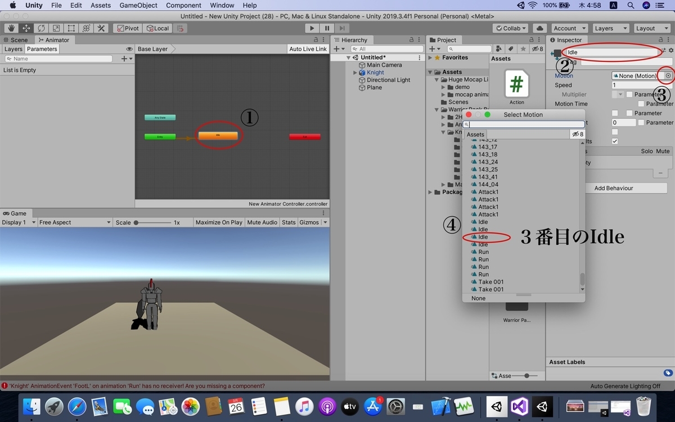Open Launchpad from the Dock
The image size is (675, 422).
(55, 406)
